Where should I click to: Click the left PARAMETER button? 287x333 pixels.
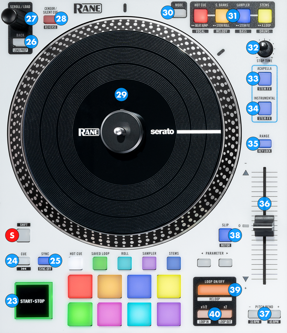(204, 263)
